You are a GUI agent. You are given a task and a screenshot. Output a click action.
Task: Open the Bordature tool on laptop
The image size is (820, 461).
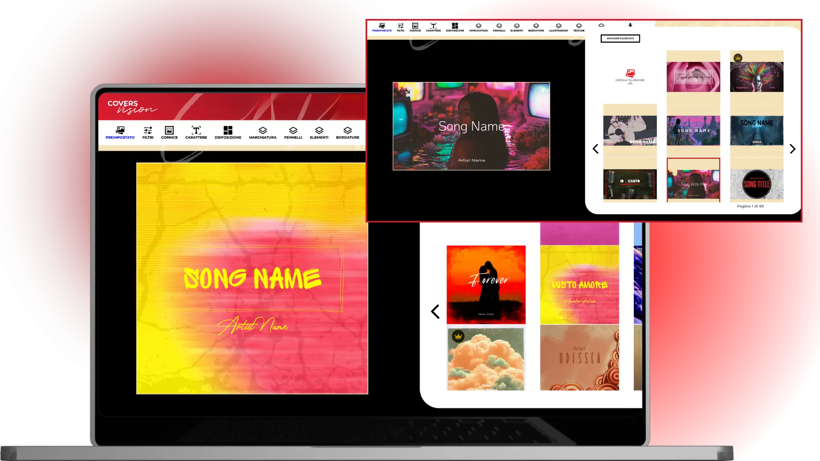click(x=348, y=132)
